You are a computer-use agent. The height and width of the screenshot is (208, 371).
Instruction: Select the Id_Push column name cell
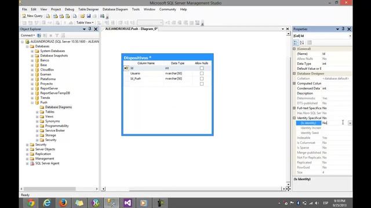tap(146, 79)
